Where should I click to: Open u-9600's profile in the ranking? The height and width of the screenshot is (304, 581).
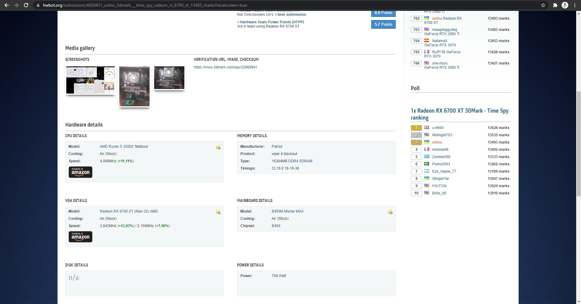[x=438, y=128]
